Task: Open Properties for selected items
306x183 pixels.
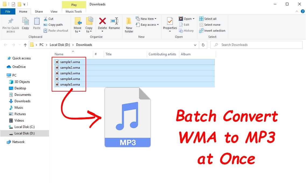Action: point(170,24)
